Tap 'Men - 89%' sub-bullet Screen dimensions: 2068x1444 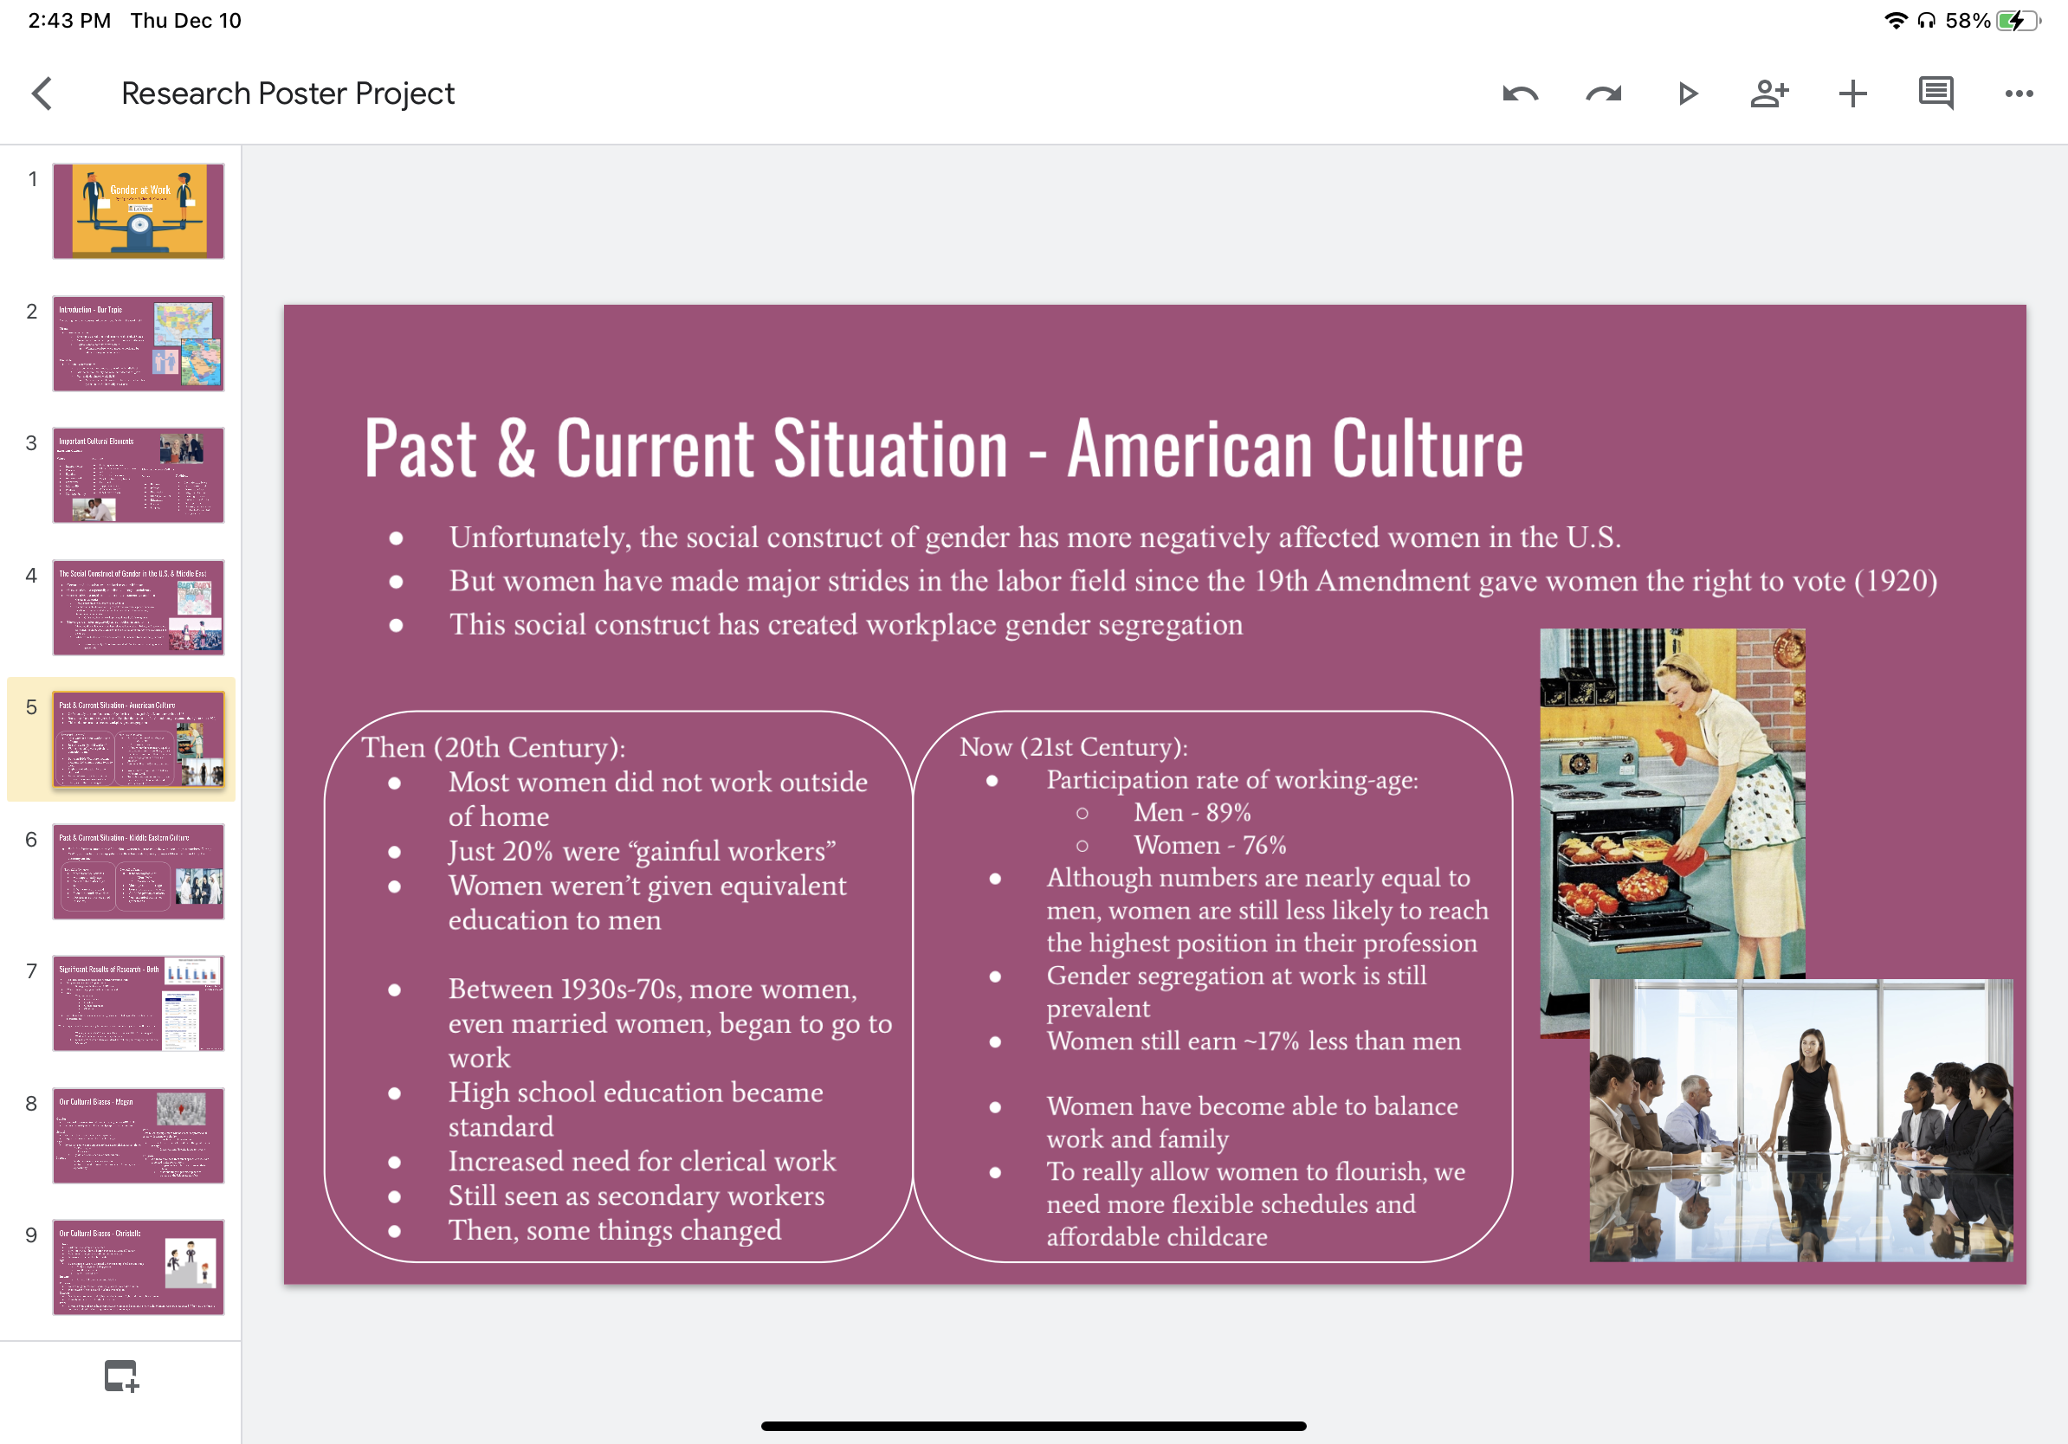point(1192,813)
